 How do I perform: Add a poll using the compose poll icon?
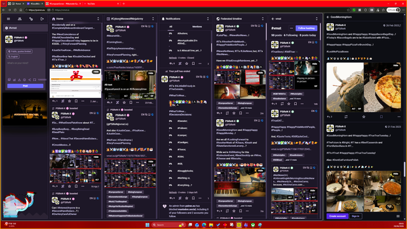(14, 80)
